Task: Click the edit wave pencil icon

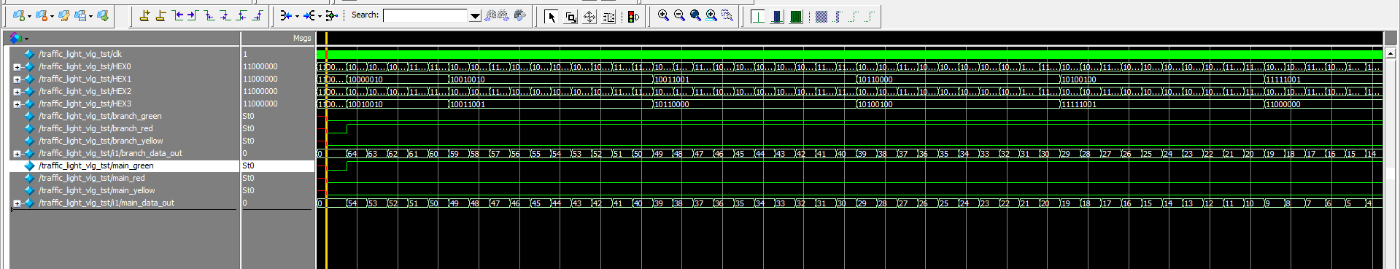Action: click(x=64, y=15)
